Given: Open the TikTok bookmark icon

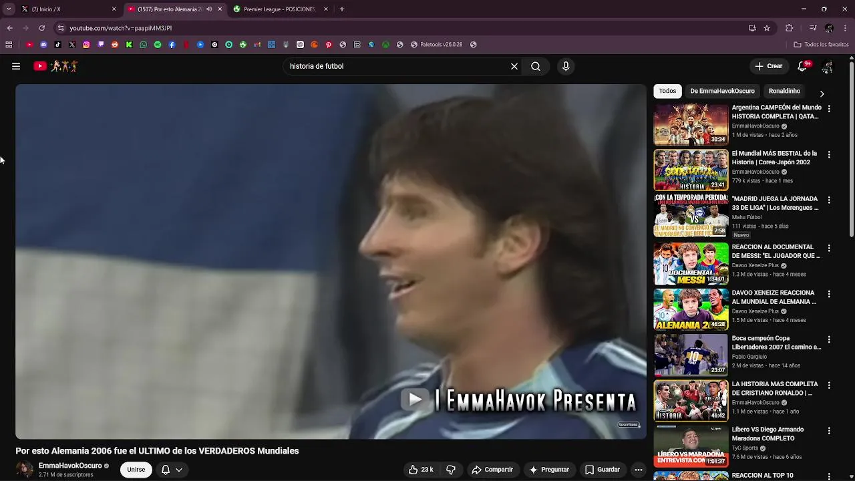Looking at the screenshot, I should click(x=57, y=45).
